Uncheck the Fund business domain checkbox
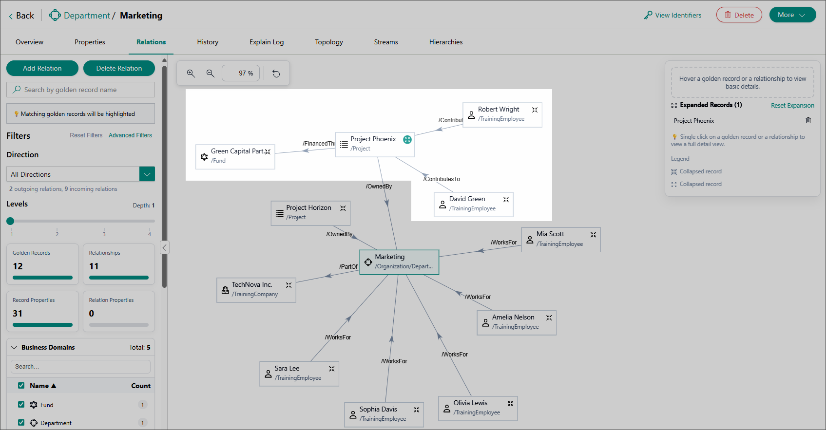Viewport: 826px width, 430px height. click(x=21, y=404)
